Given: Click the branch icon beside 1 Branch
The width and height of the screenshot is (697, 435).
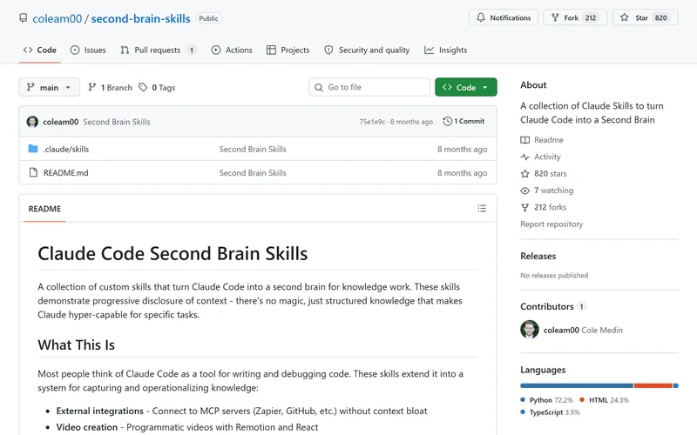Looking at the screenshot, I should tap(92, 87).
